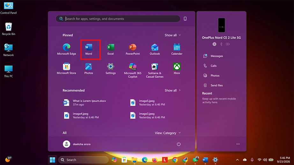Open the Microsoft Store taskbar icon
The width and height of the screenshot is (294, 165).
click(x=124, y=160)
